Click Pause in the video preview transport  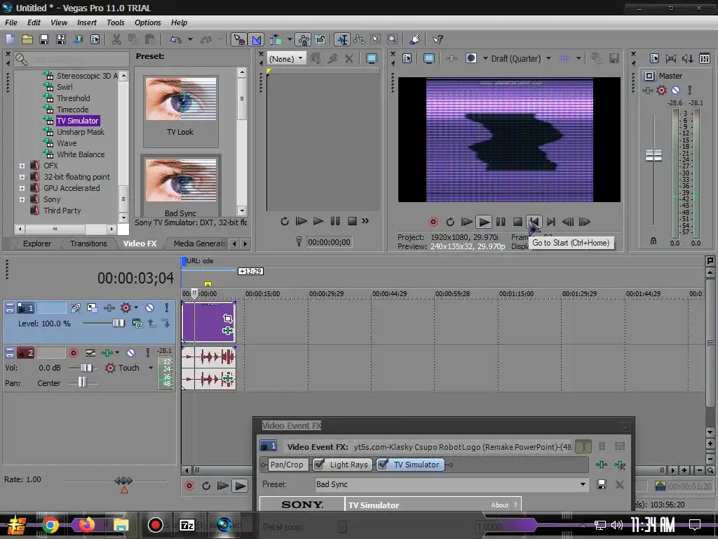[x=501, y=222]
